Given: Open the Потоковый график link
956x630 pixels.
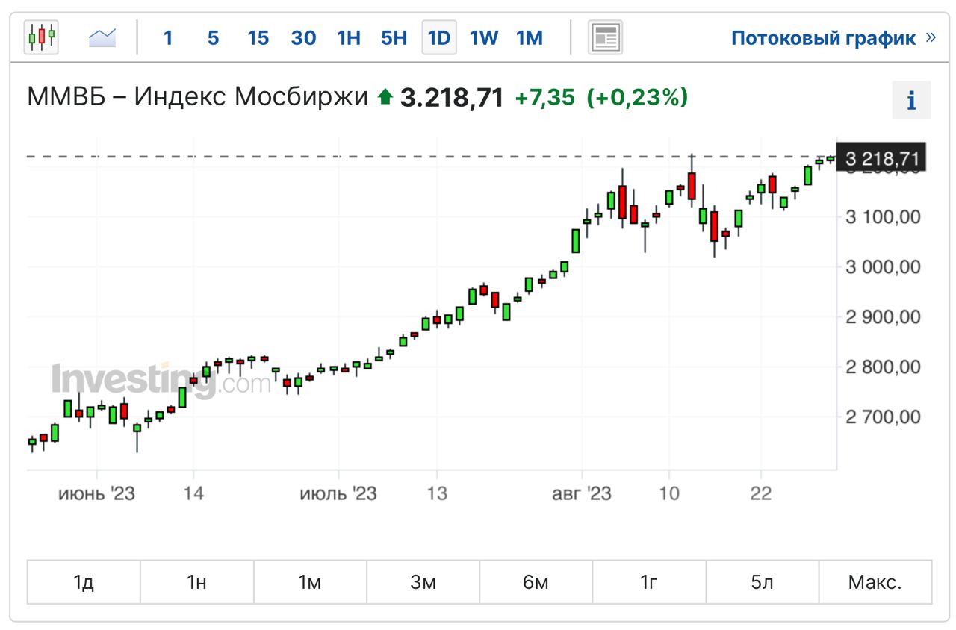Looking at the screenshot, I should 833,37.
